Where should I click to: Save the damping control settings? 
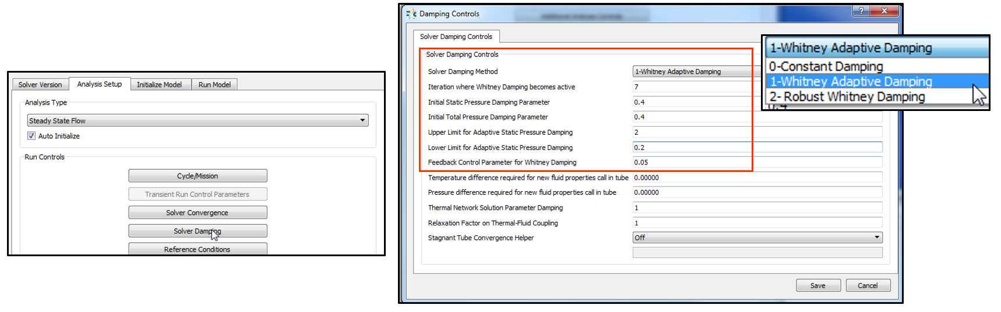coord(817,285)
